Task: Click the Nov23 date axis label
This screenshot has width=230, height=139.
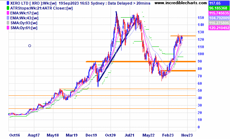Action: 187,135
